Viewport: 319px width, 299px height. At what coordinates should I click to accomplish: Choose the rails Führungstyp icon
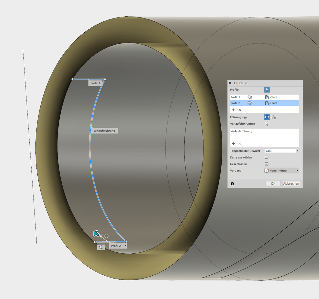267,117
